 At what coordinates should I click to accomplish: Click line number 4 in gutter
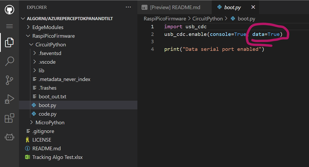click(152, 49)
